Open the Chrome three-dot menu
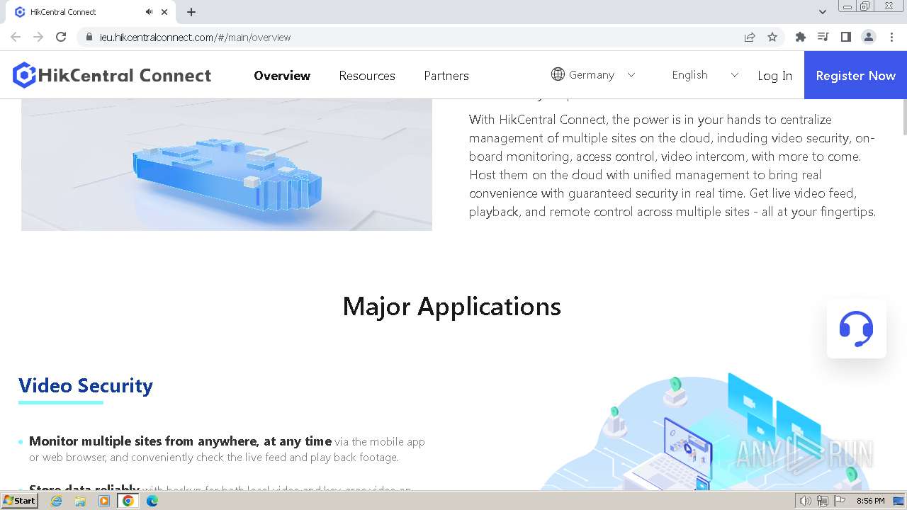The width and height of the screenshot is (907, 510). click(891, 37)
